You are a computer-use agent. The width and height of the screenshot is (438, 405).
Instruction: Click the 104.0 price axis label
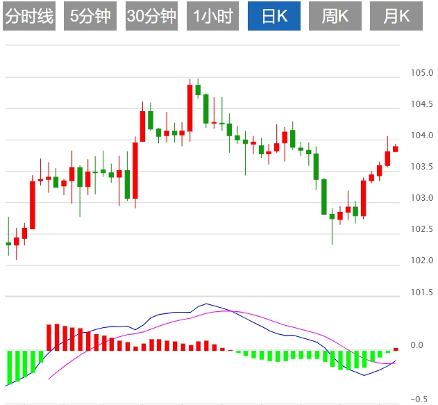point(422,135)
